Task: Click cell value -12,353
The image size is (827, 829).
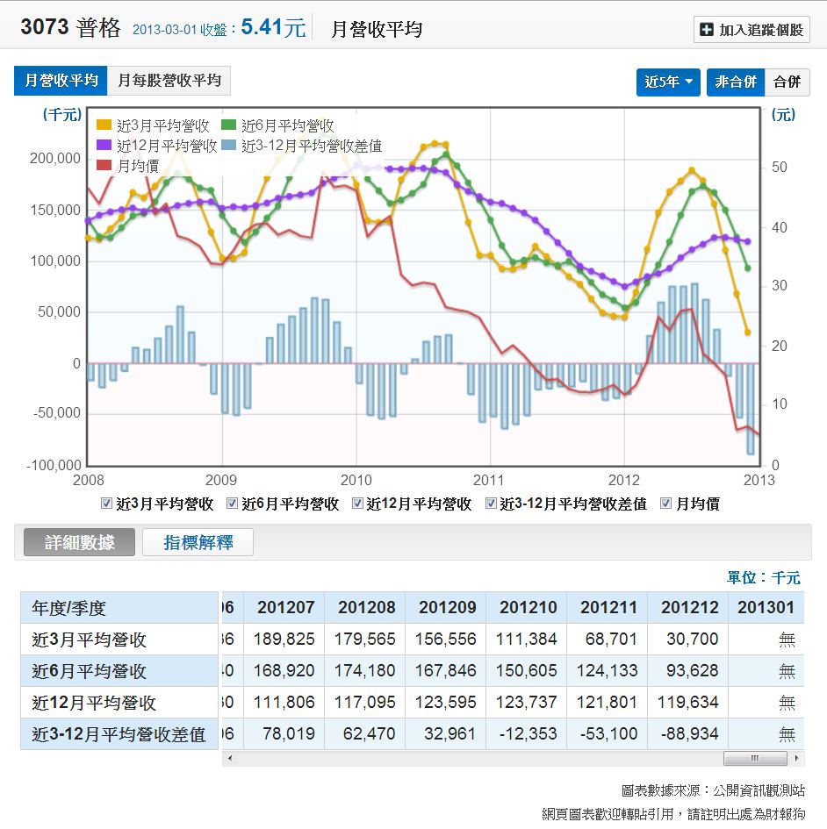Action: coord(528,734)
